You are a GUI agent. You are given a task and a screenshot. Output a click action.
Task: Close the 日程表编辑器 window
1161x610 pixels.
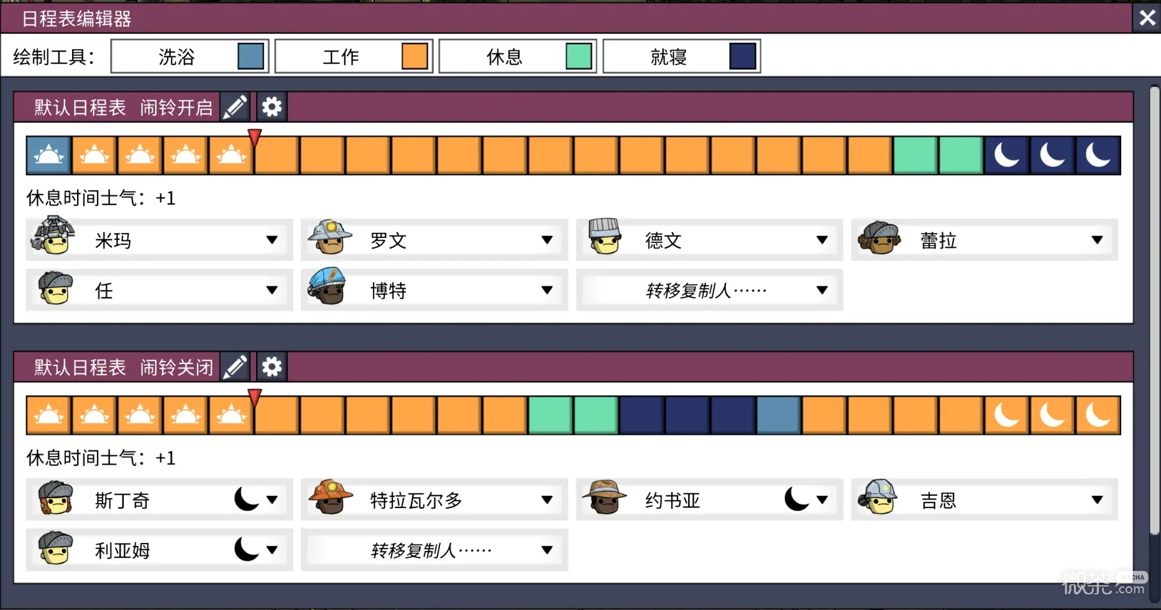(x=1147, y=18)
